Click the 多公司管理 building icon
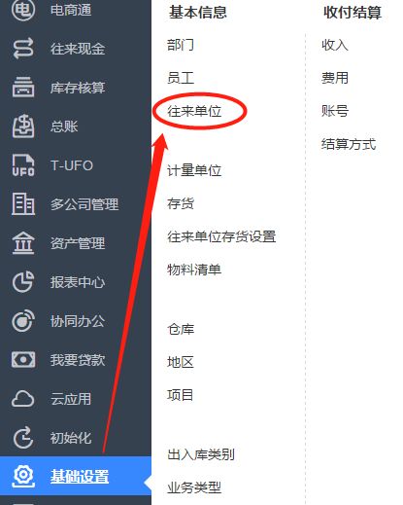The height and width of the screenshot is (505, 403). point(23,204)
